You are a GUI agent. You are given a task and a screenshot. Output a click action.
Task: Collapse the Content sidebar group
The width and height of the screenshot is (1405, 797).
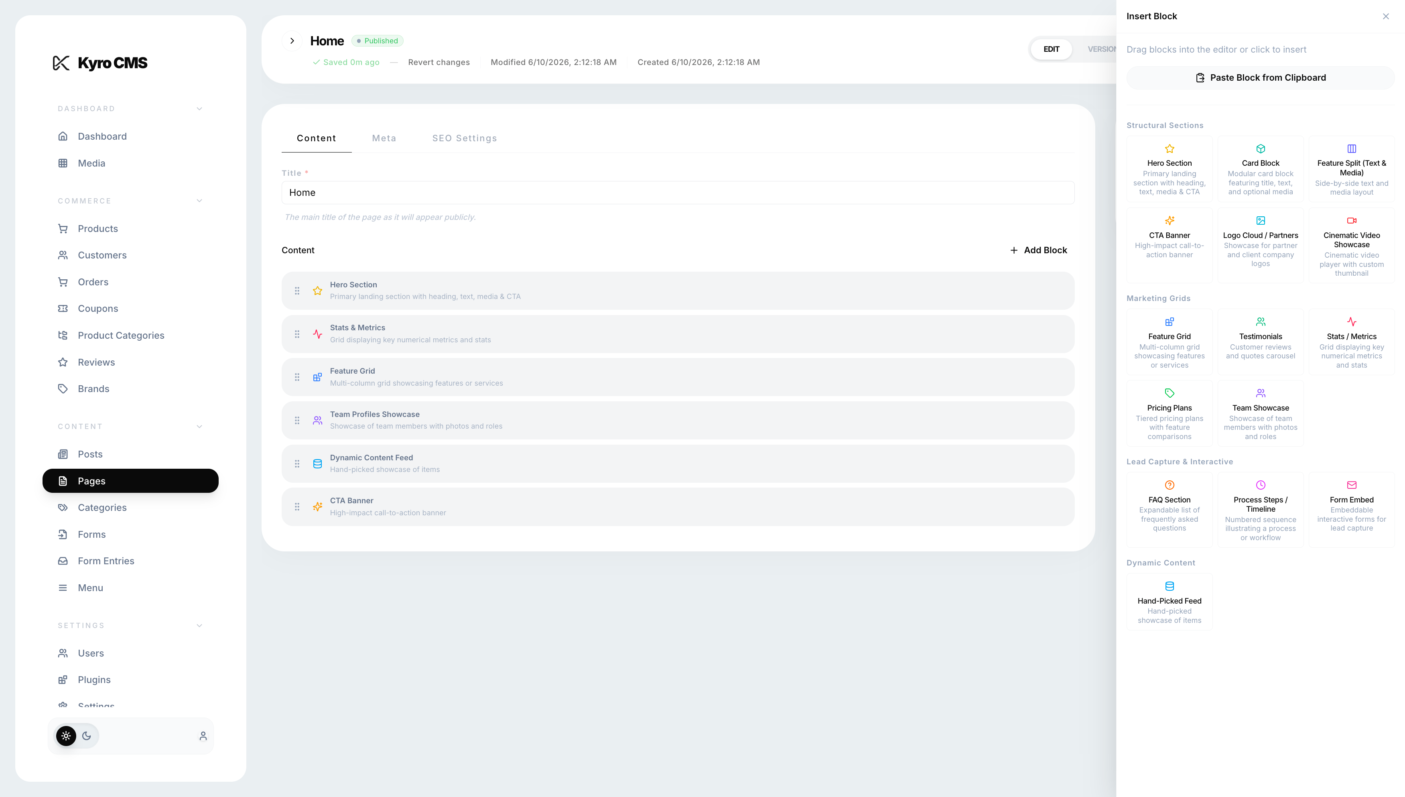point(199,427)
